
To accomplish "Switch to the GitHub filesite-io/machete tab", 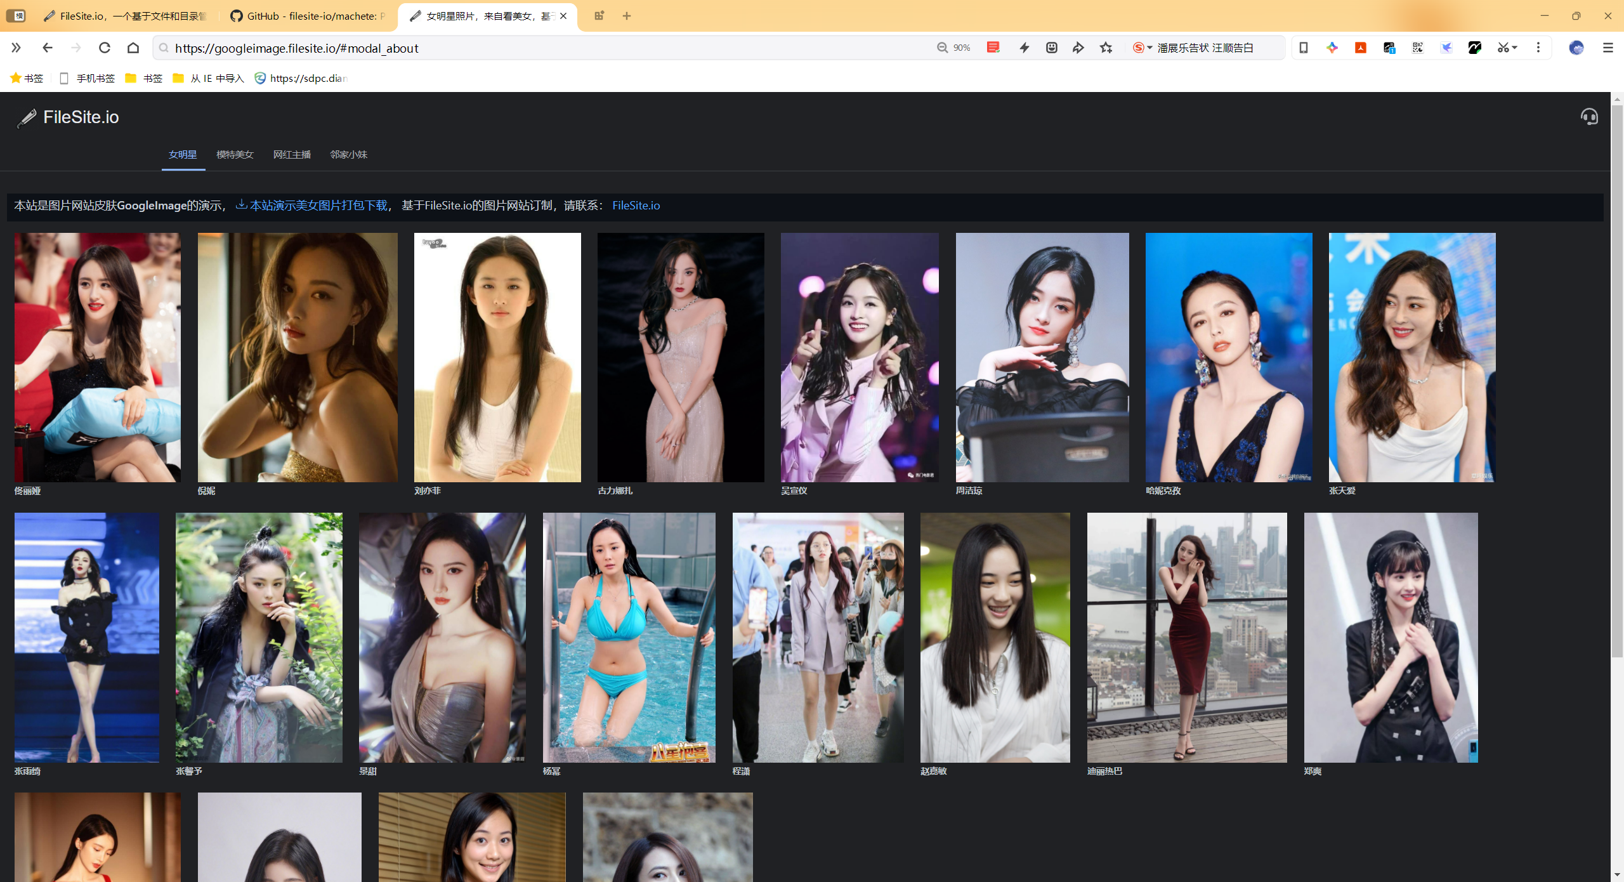I will [308, 16].
